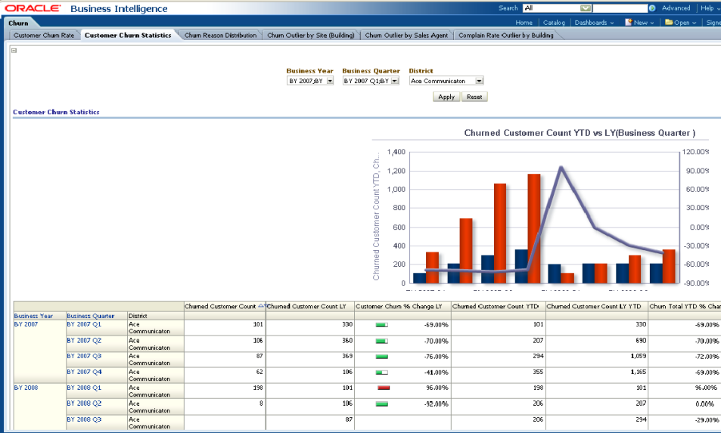Open the Help menu
Image resolution: width=721 pixels, height=433 pixels.
[710, 8]
